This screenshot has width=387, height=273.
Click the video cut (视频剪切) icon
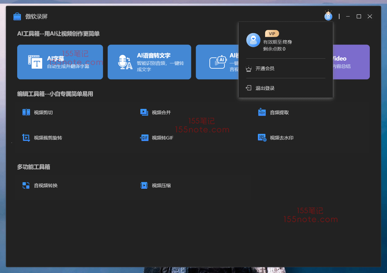[26, 112]
